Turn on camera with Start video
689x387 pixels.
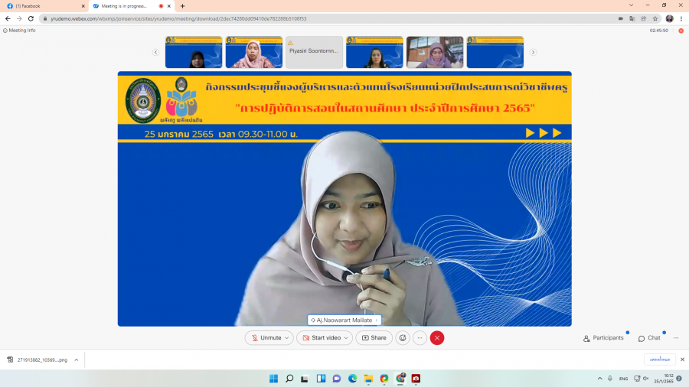[x=320, y=337]
